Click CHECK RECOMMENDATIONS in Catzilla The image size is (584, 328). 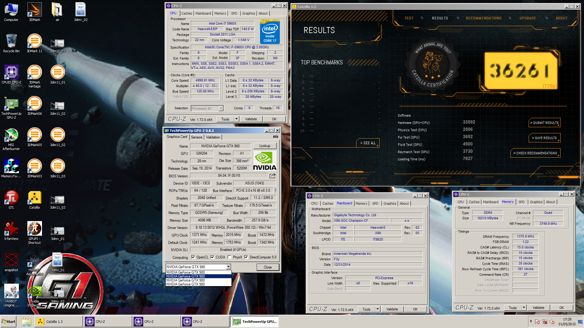click(535, 153)
